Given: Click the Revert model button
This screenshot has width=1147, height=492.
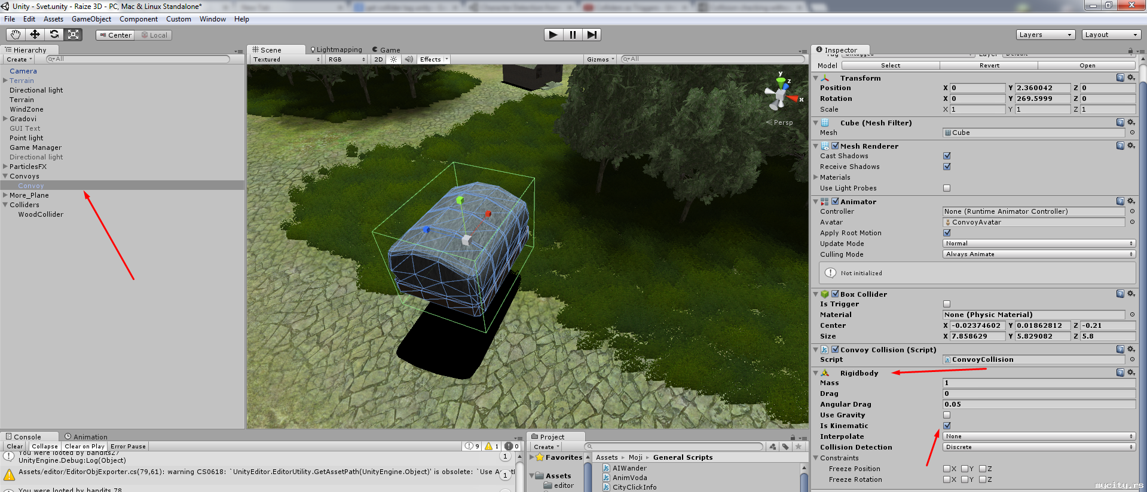Looking at the screenshot, I should coord(989,66).
